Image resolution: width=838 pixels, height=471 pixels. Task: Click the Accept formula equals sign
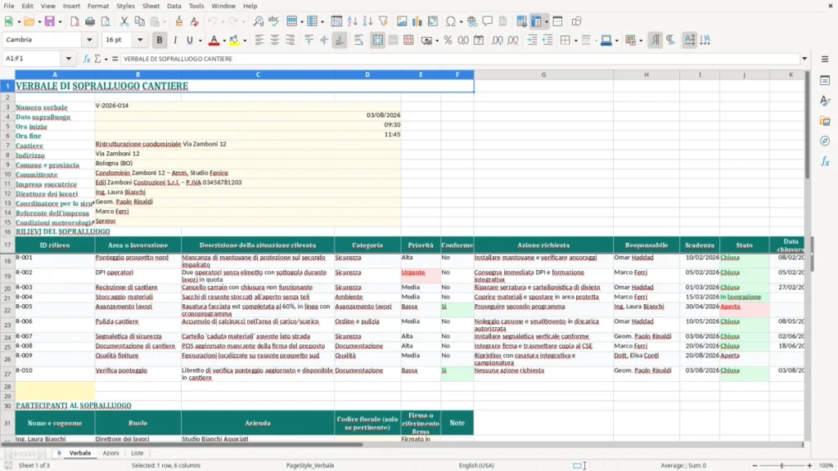pos(115,59)
